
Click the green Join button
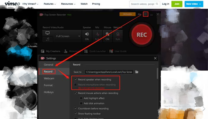tap(177, 4)
